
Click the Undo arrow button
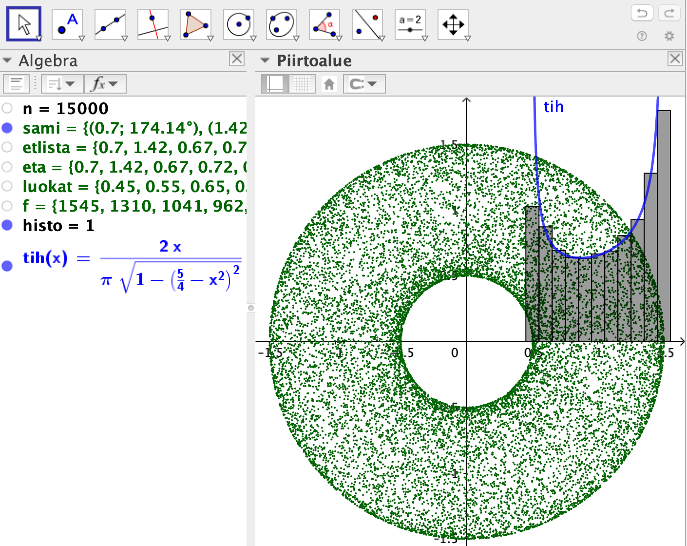coord(642,13)
